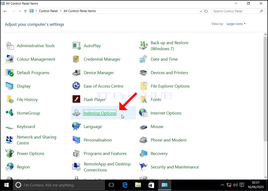Viewport: 268px width, 191px height.
Task: Click the network status tray icon
Action: 229,185
